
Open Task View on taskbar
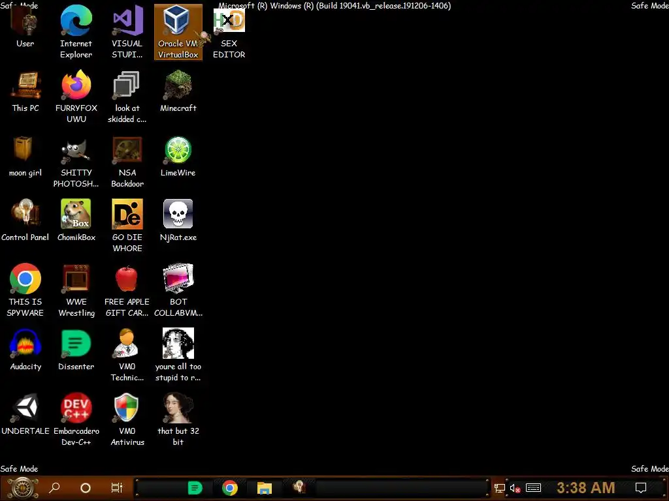point(116,488)
